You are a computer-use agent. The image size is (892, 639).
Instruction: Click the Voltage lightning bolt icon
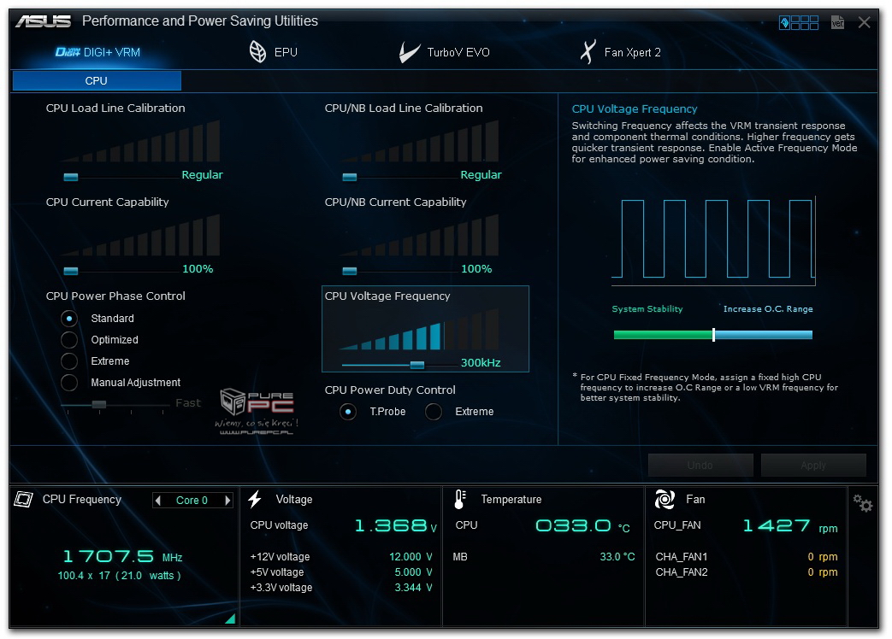pos(255,499)
